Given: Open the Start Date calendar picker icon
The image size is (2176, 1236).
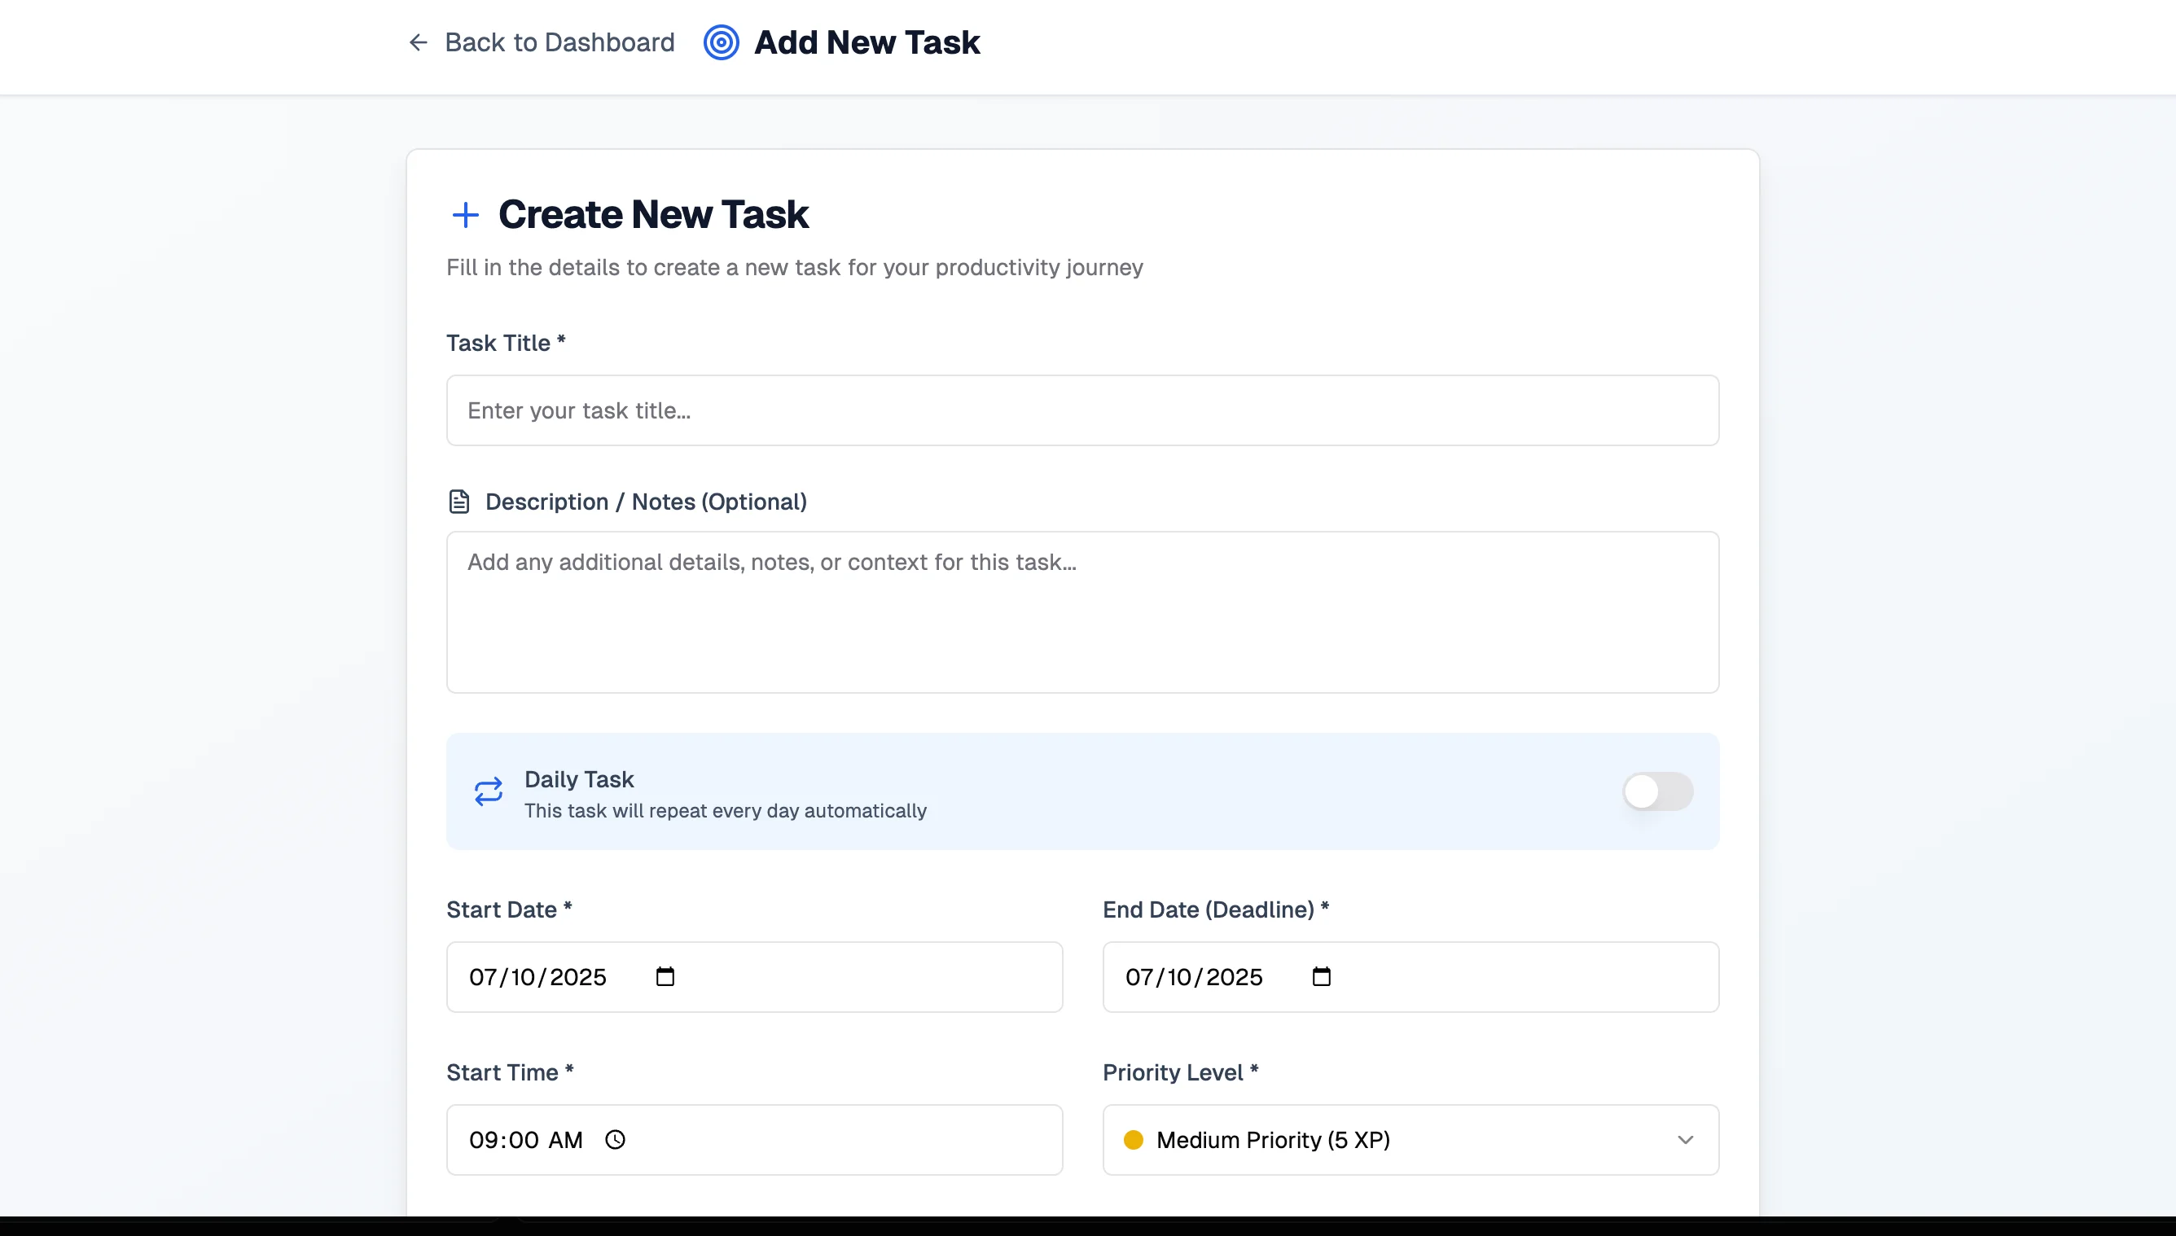Looking at the screenshot, I should tap(665, 976).
